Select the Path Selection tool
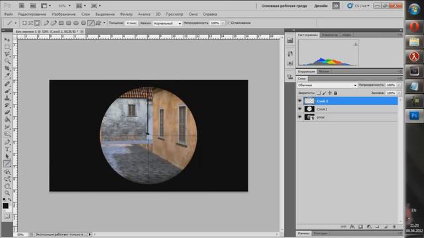This screenshot has width=424, height=238. (x=7, y=157)
